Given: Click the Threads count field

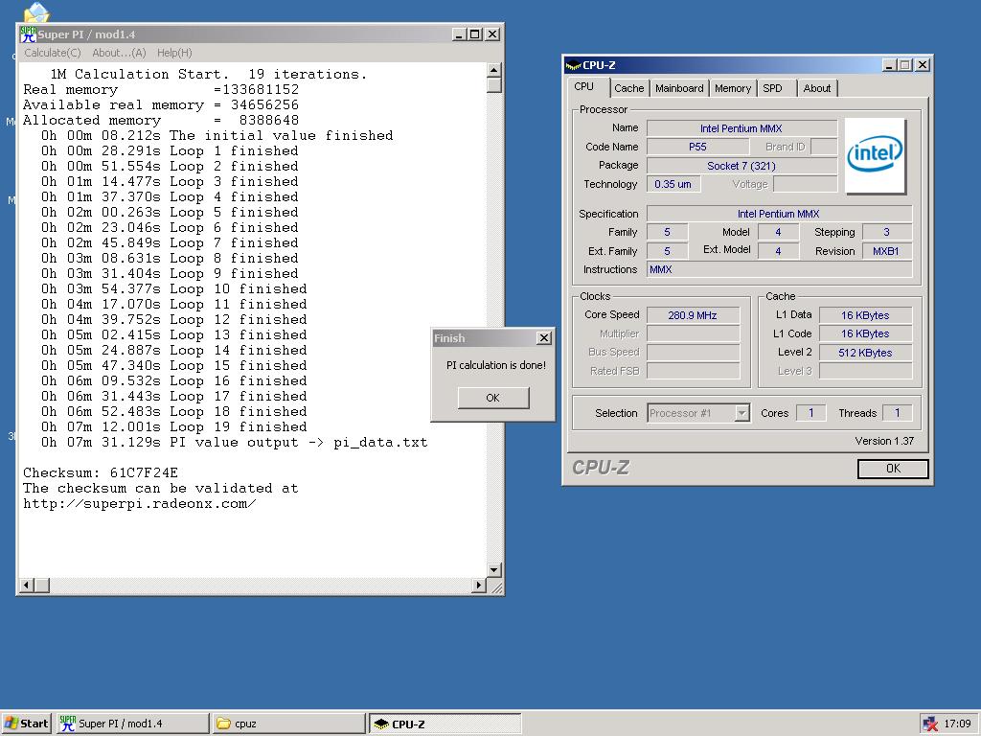Looking at the screenshot, I should (897, 413).
